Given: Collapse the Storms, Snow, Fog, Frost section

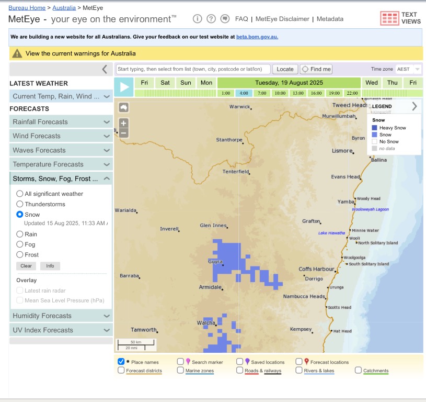Looking at the screenshot, I should 61,178.
